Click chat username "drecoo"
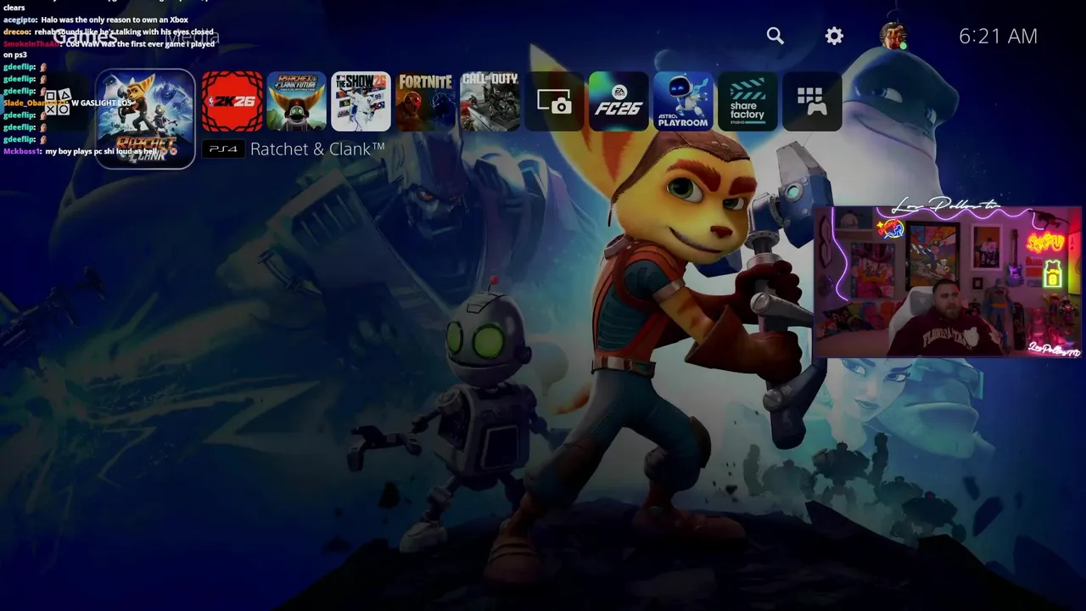Screen dimensions: 1086x611 click(17, 31)
